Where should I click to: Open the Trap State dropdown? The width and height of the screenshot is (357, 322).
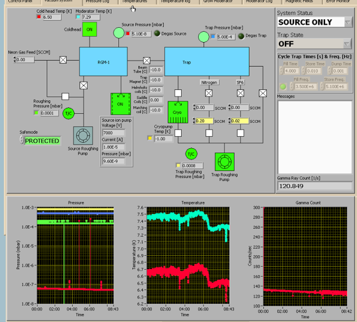pos(347,44)
